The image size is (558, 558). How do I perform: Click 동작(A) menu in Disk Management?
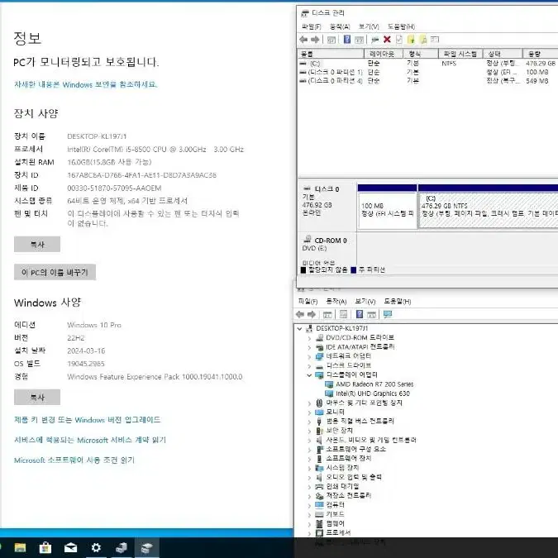click(x=340, y=26)
